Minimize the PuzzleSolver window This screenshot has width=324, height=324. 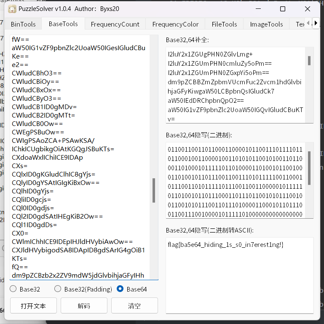pos(259,9)
